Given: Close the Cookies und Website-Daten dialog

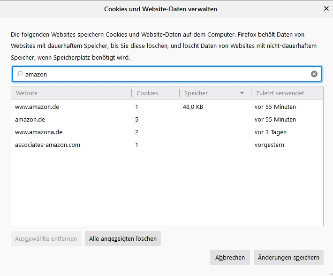Looking at the screenshot, I should click(x=326, y=8).
